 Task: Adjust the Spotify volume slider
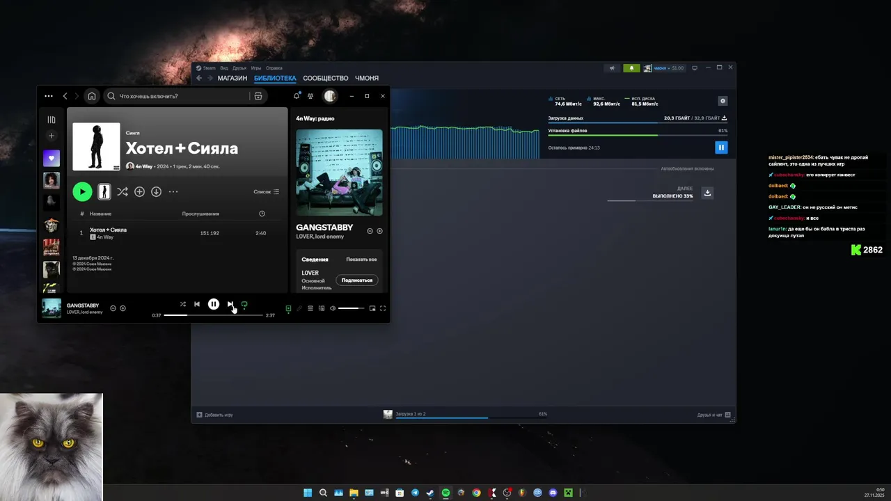(x=351, y=308)
